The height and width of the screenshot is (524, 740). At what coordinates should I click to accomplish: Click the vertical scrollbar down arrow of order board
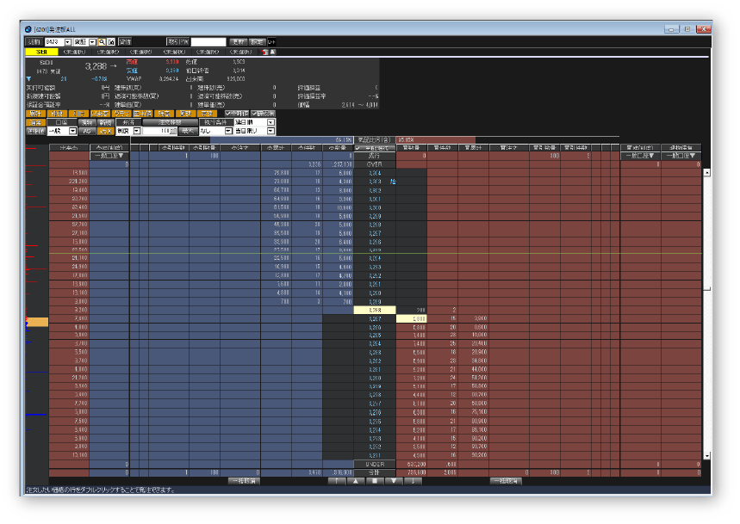click(706, 456)
